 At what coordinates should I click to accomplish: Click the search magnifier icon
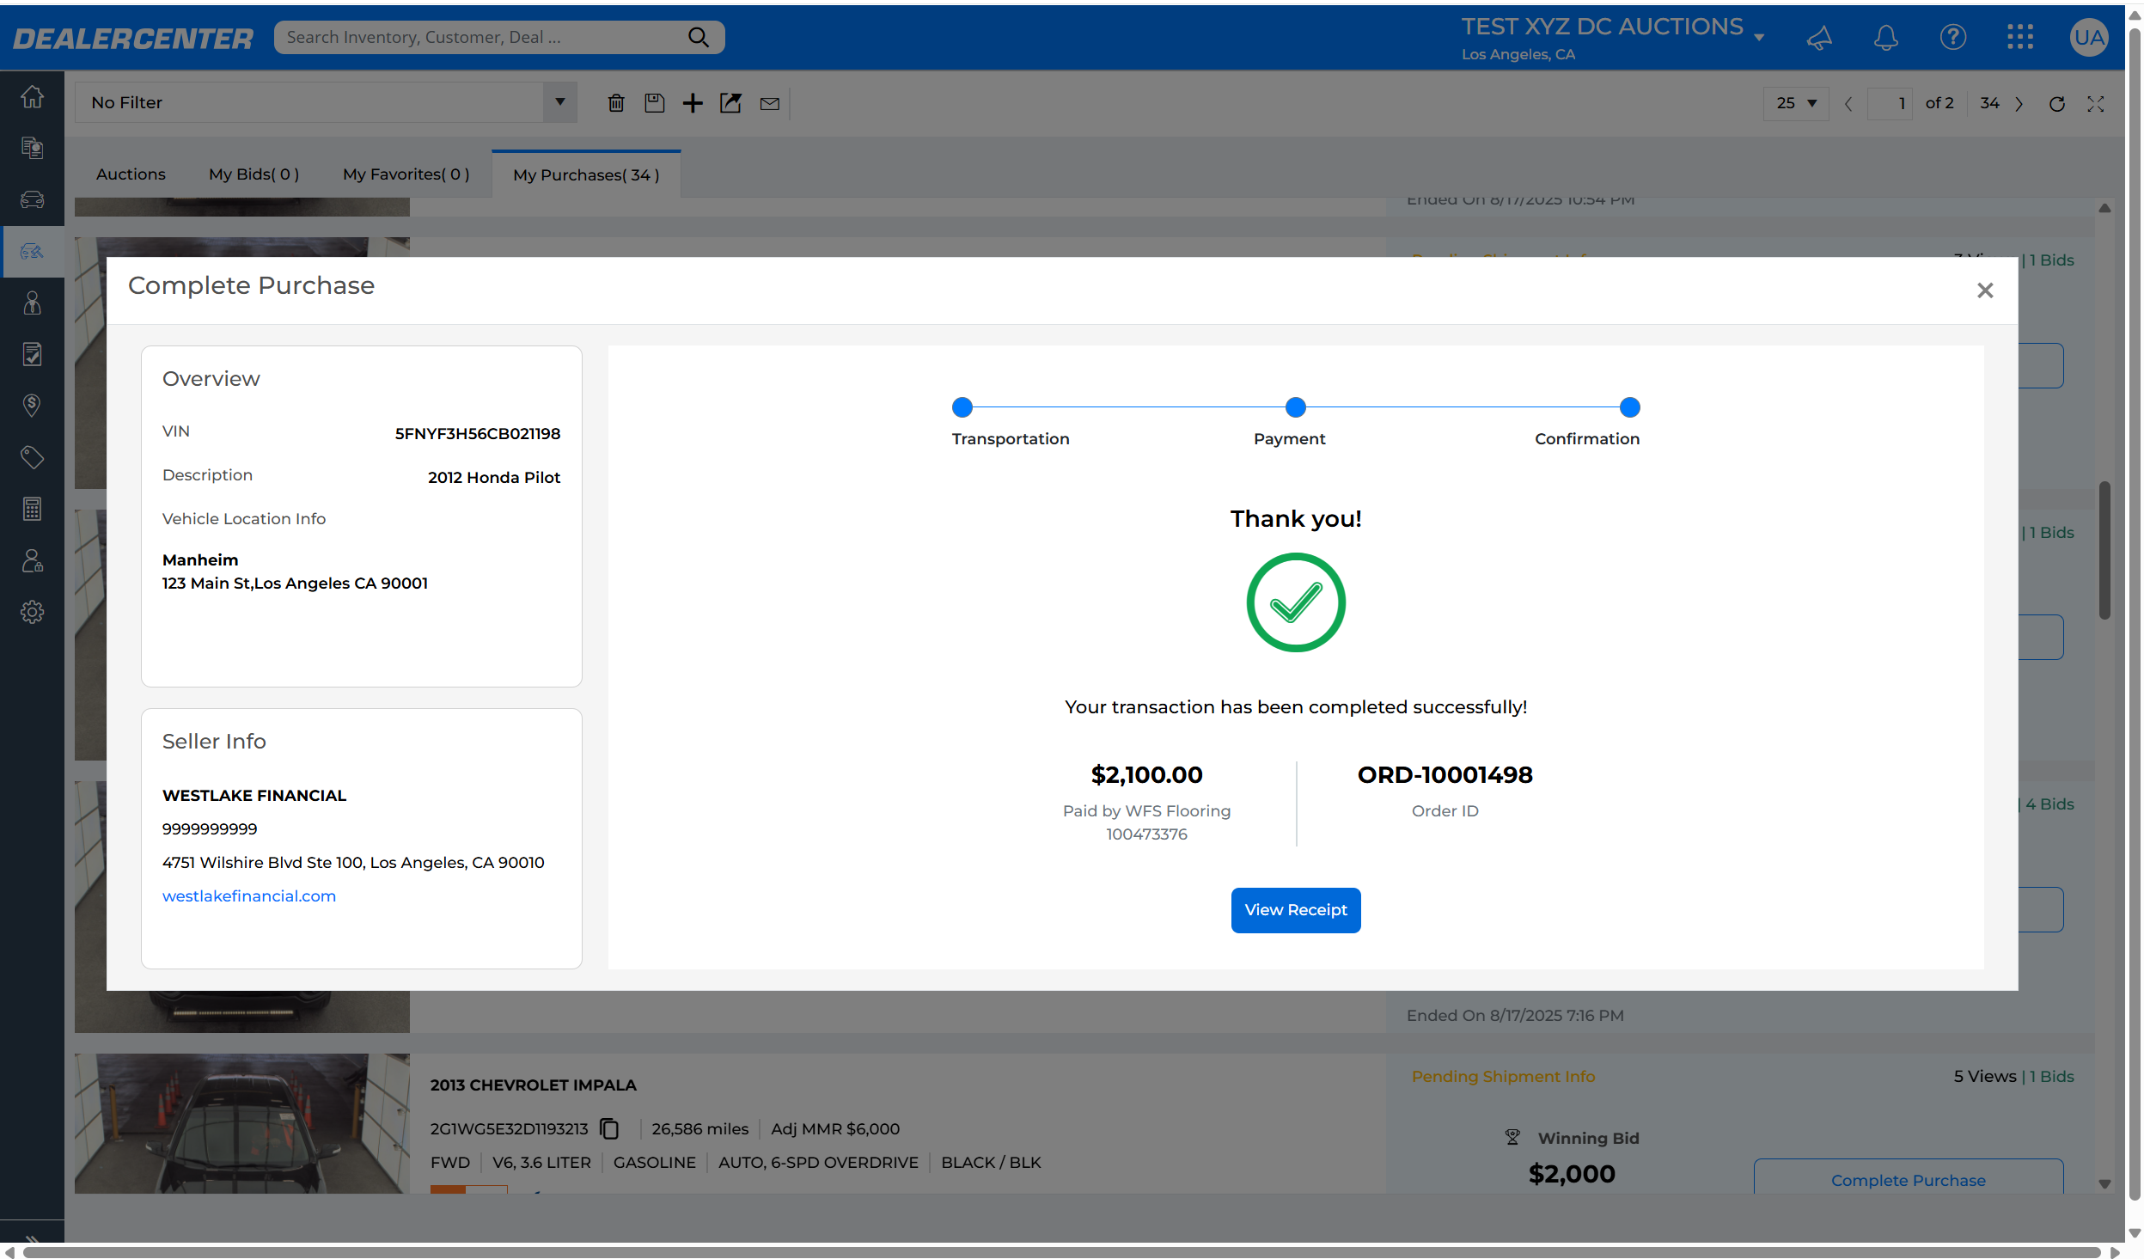[699, 37]
